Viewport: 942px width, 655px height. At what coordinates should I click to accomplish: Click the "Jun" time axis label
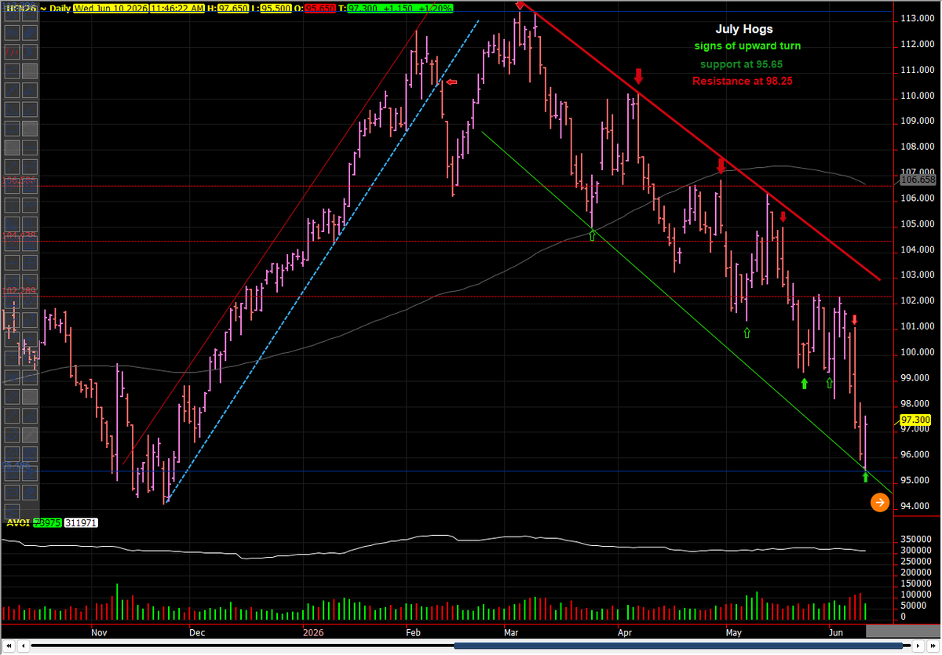837,631
